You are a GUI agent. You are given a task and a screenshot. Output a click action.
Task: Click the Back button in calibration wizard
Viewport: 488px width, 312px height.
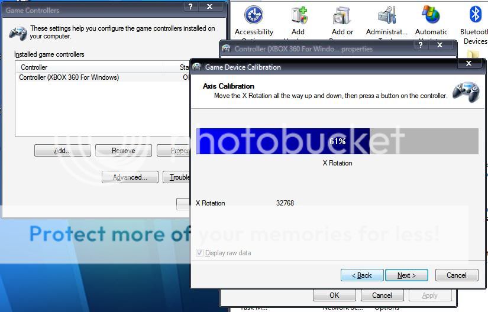pyautogui.click(x=362, y=275)
